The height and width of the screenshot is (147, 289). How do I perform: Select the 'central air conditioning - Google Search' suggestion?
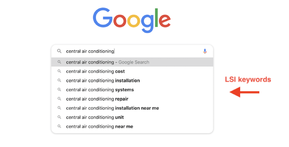(107, 62)
